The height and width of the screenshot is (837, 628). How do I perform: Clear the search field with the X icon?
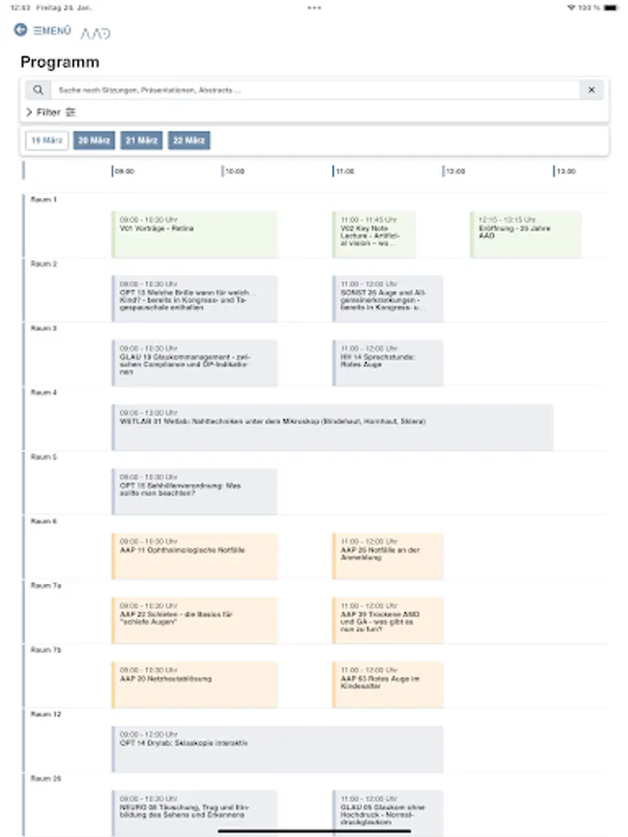[592, 89]
